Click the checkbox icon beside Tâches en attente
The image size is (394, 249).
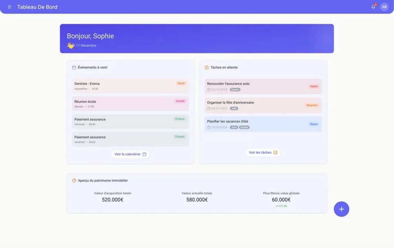[x=207, y=67]
